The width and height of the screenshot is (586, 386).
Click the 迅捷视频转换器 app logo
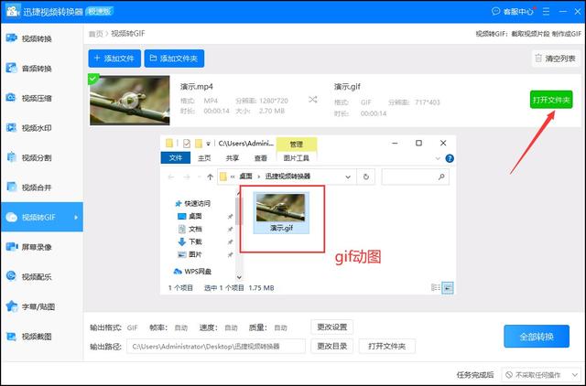(x=12, y=11)
